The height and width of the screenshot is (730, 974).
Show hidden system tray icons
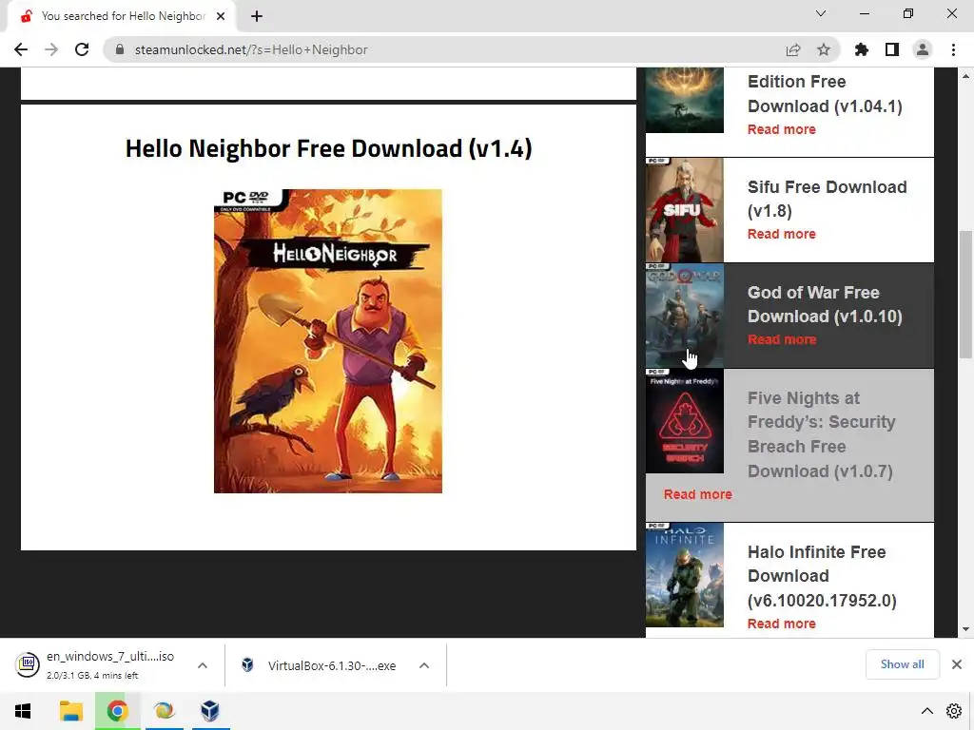pos(926,711)
